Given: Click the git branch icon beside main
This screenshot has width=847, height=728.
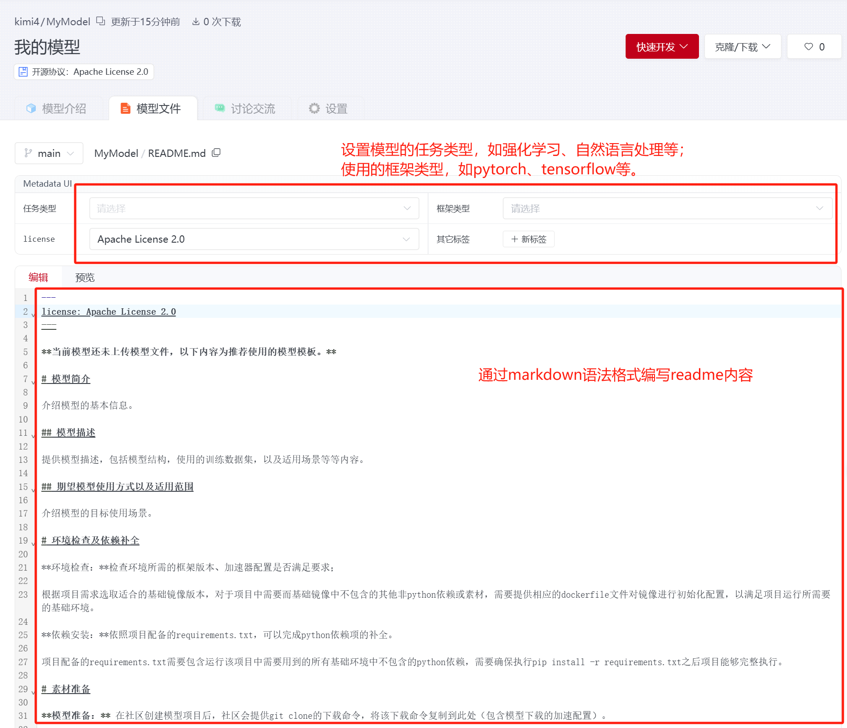Looking at the screenshot, I should [28, 153].
